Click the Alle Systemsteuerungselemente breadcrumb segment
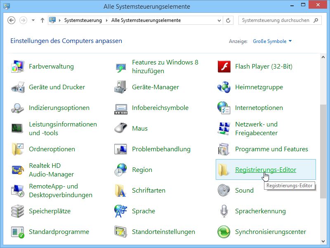 click(146, 20)
